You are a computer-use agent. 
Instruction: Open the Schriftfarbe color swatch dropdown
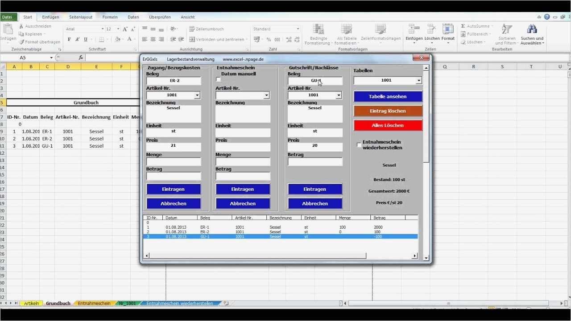click(x=134, y=40)
